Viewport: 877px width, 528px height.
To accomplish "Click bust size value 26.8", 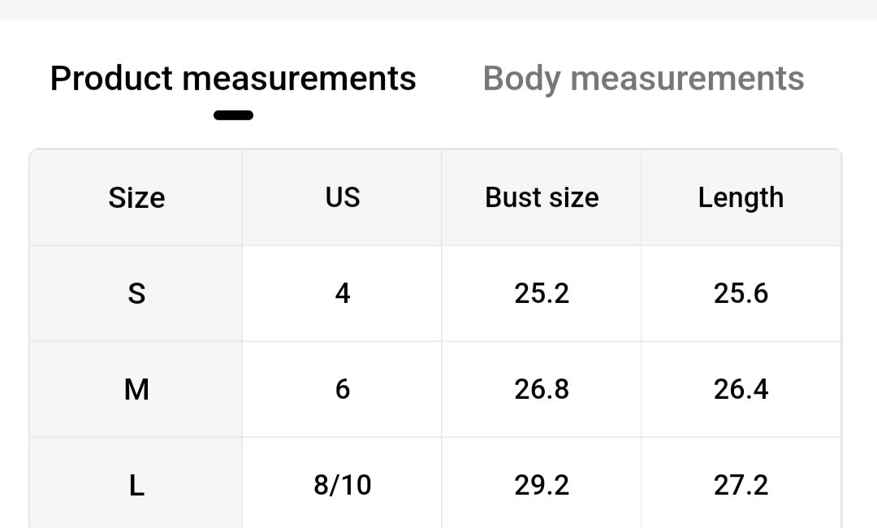I will point(542,389).
